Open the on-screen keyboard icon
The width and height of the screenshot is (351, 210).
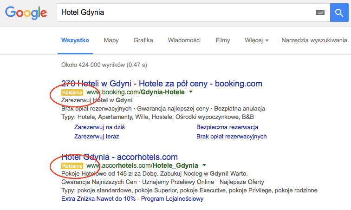point(320,13)
